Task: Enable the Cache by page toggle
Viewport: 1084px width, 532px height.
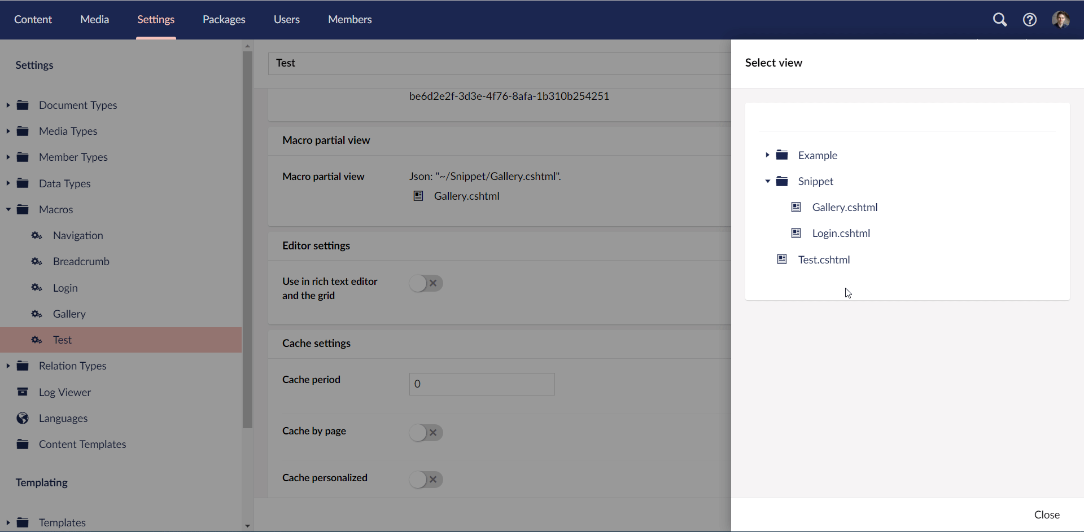Action: (426, 433)
